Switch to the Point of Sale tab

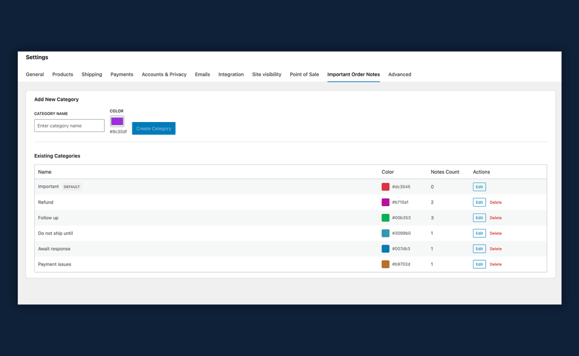[x=304, y=74]
